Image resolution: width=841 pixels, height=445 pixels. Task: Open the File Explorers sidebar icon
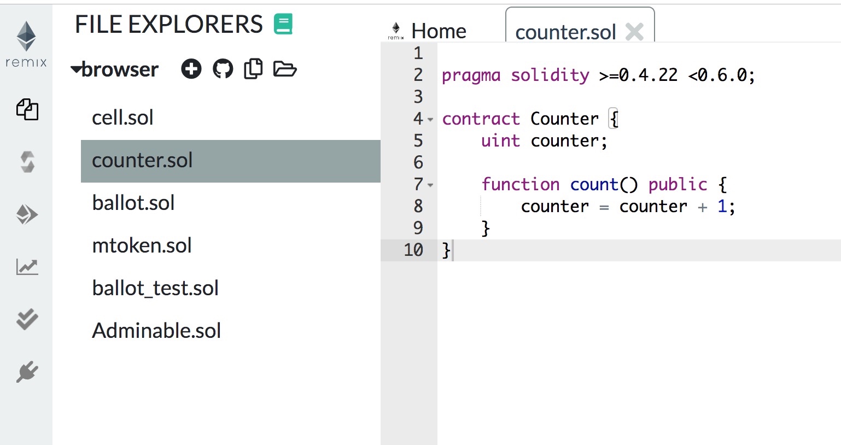pos(27,109)
